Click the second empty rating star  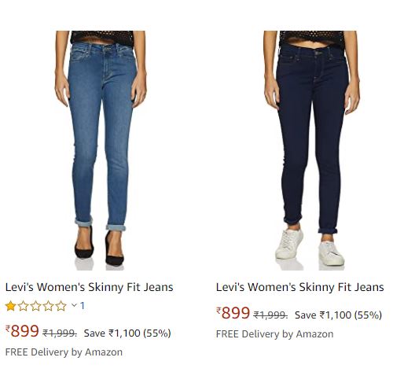(23, 306)
